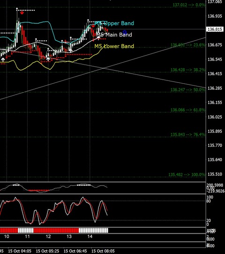Click hour marker 12 on the time scale
Viewport: 225px width, 254px height.
[48, 237]
